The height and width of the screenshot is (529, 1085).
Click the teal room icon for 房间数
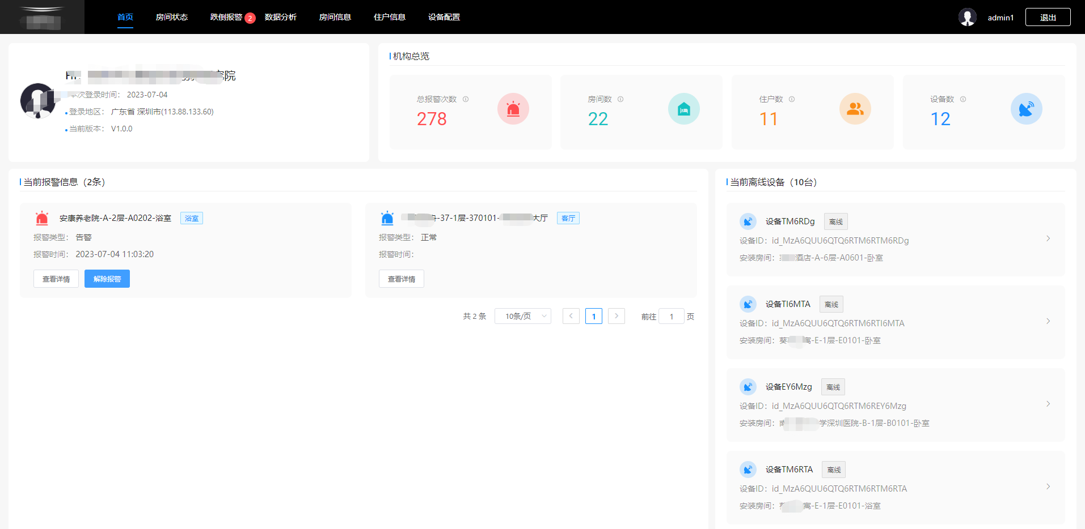pos(684,109)
